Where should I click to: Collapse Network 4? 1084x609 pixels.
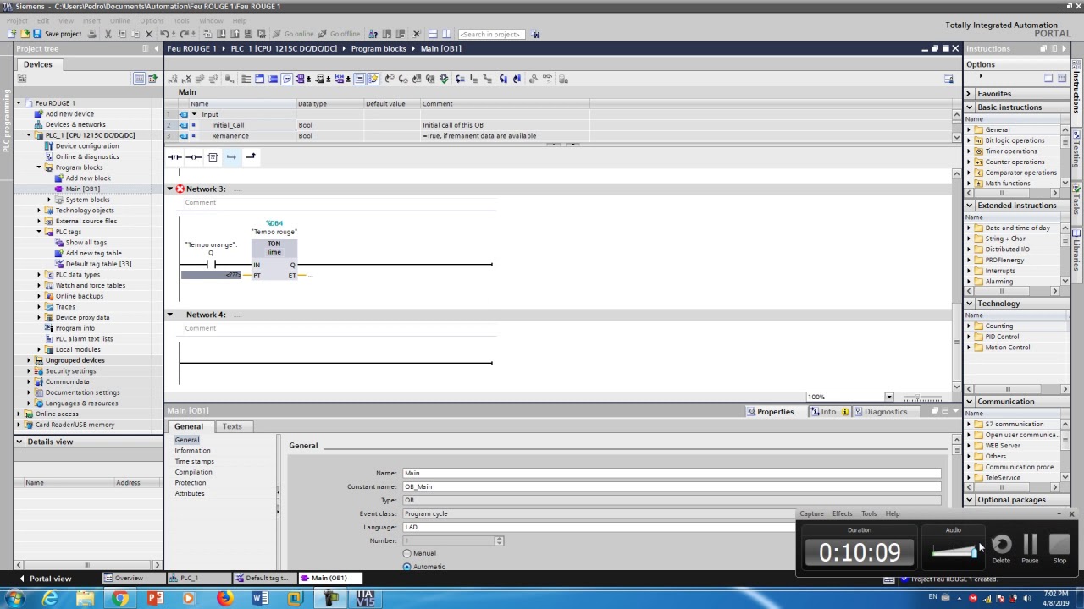[169, 315]
